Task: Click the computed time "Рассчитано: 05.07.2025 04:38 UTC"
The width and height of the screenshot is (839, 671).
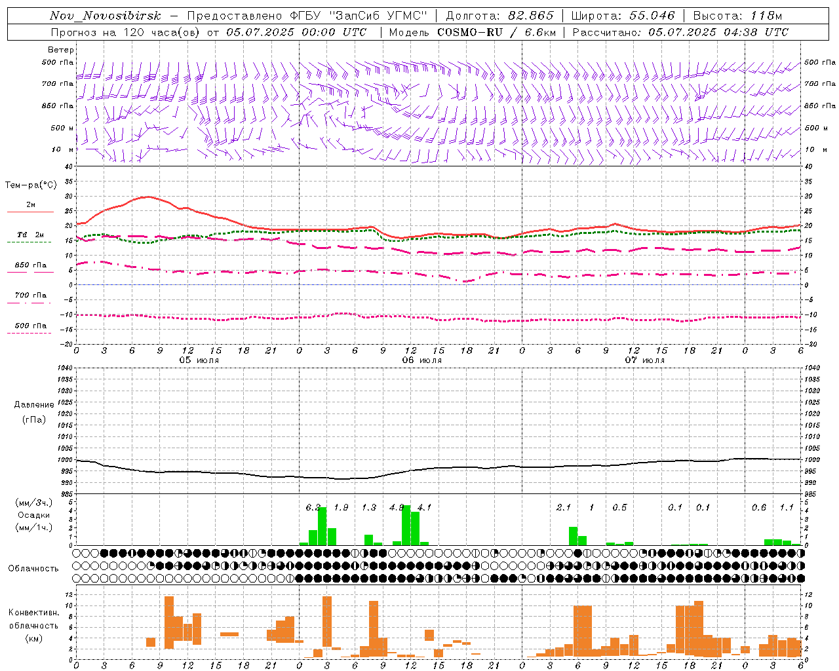Action: pyautogui.click(x=680, y=32)
